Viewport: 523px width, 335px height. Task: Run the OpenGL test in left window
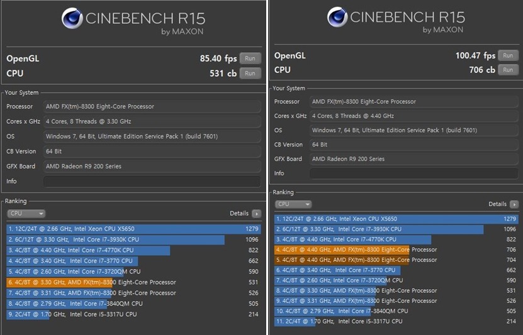point(250,58)
